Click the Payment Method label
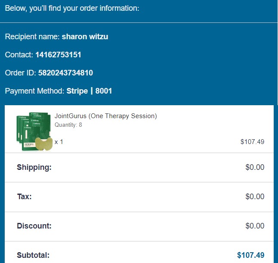 [x=34, y=91]
